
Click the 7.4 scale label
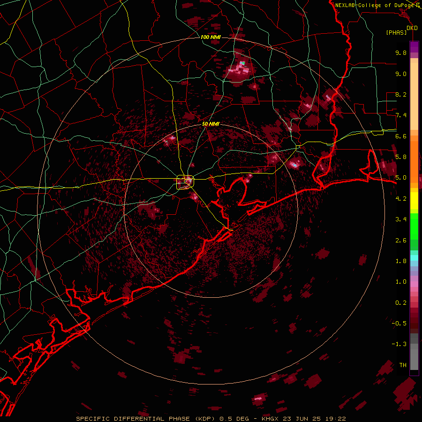coord(401,115)
